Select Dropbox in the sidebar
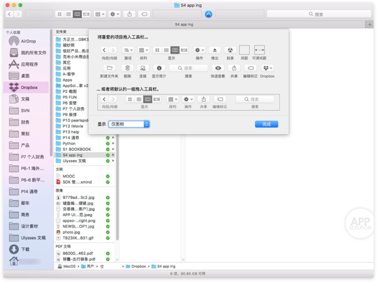Screen dimensions: 377x282 coord(27,87)
